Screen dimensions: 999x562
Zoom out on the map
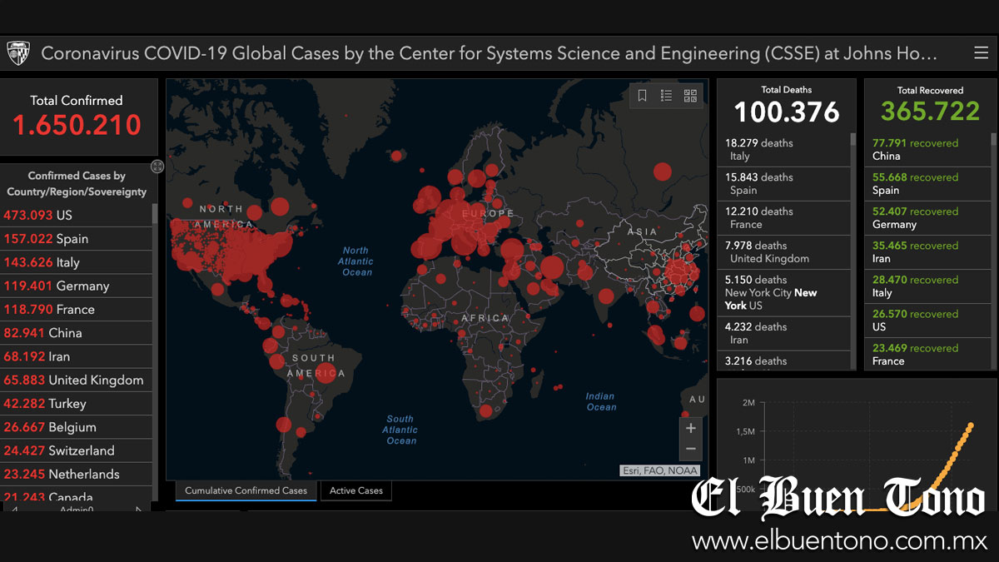(691, 450)
